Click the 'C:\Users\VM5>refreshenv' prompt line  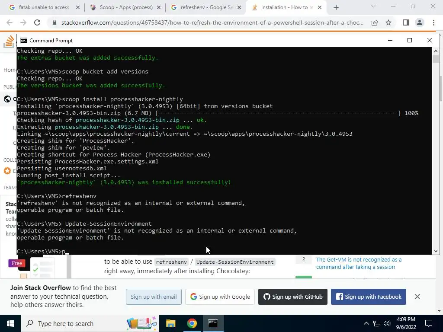tap(57, 196)
